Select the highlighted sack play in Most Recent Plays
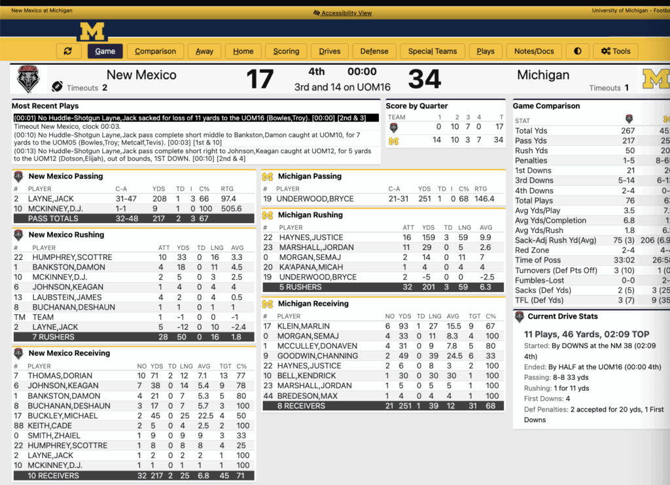The width and height of the screenshot is (670, 485). pyautogui.click(x=196, y=118)
